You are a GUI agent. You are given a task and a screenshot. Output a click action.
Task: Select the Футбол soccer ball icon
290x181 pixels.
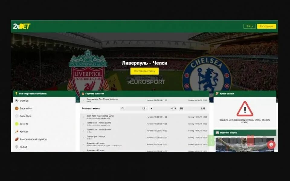coord(17,101)
